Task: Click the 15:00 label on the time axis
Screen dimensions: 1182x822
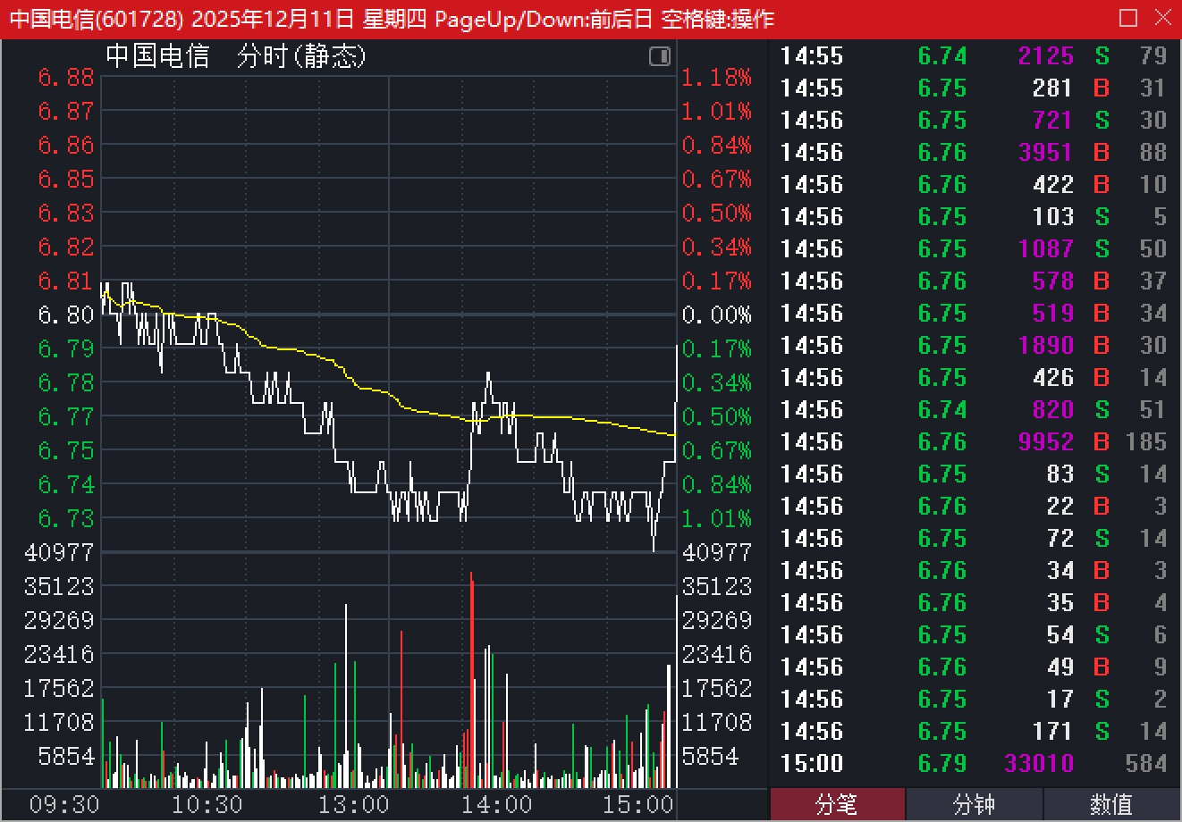Action: (638, 804)
